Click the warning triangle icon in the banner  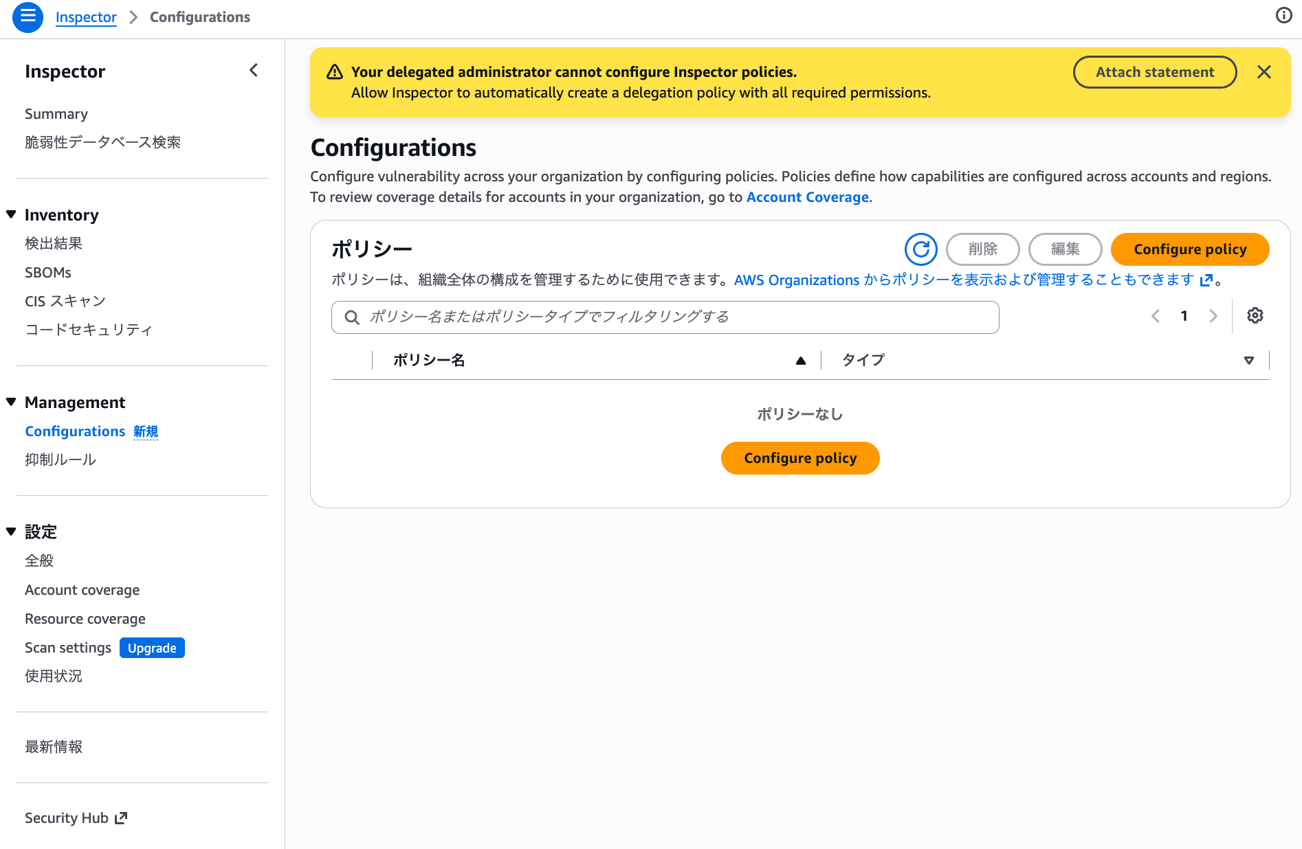click(x=335, y=72)
